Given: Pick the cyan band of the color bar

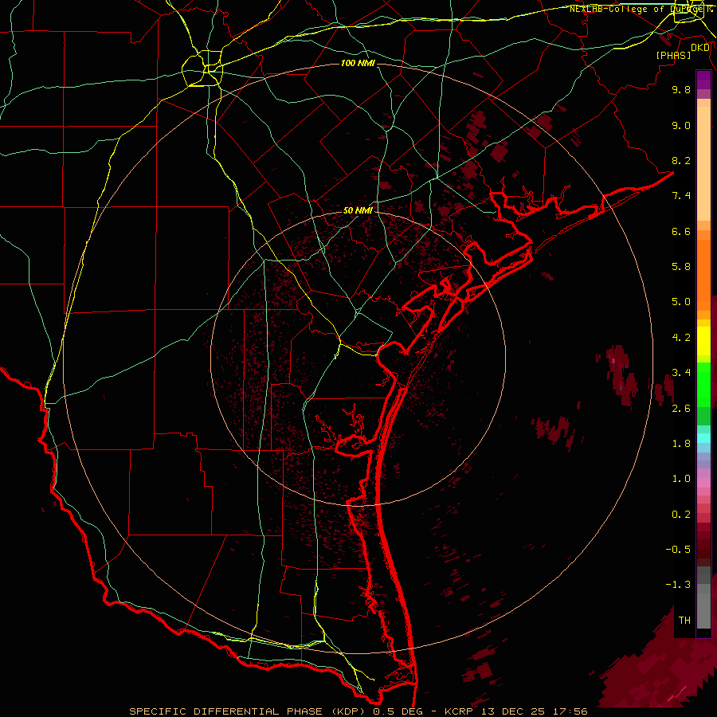Looking at the screenshot, I should pos(703,438).
